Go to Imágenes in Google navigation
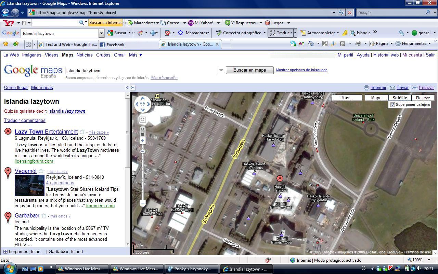The image size is (438, 274). [x=31, y=55]
